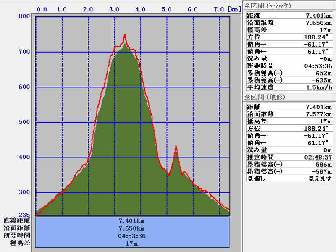The image size is (336, 252).
Task: Click the 800 elevation axis label
Action: click(24, 16)
